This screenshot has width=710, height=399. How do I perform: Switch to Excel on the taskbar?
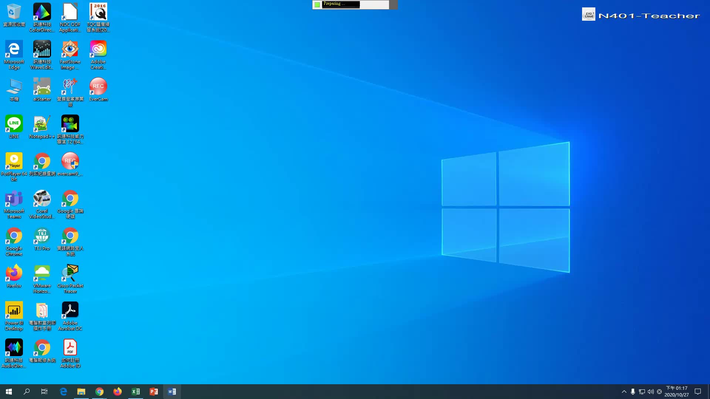pyautogui.click(x=136, y=392)
